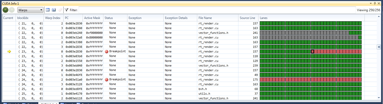Select the bvh.h row at line 68

tap(202, 89)
